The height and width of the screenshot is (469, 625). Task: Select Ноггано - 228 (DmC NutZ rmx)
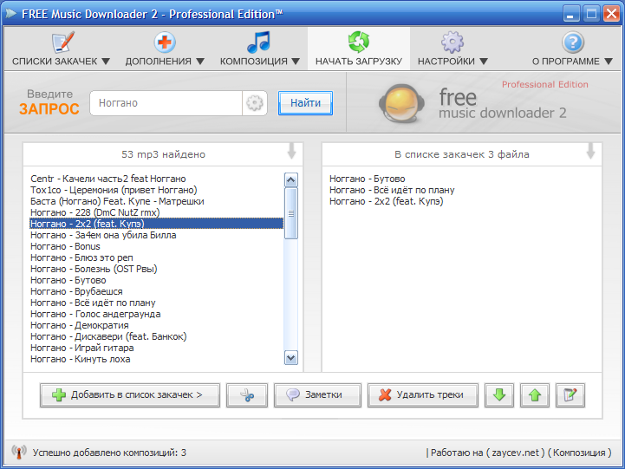tap(94, 212)
